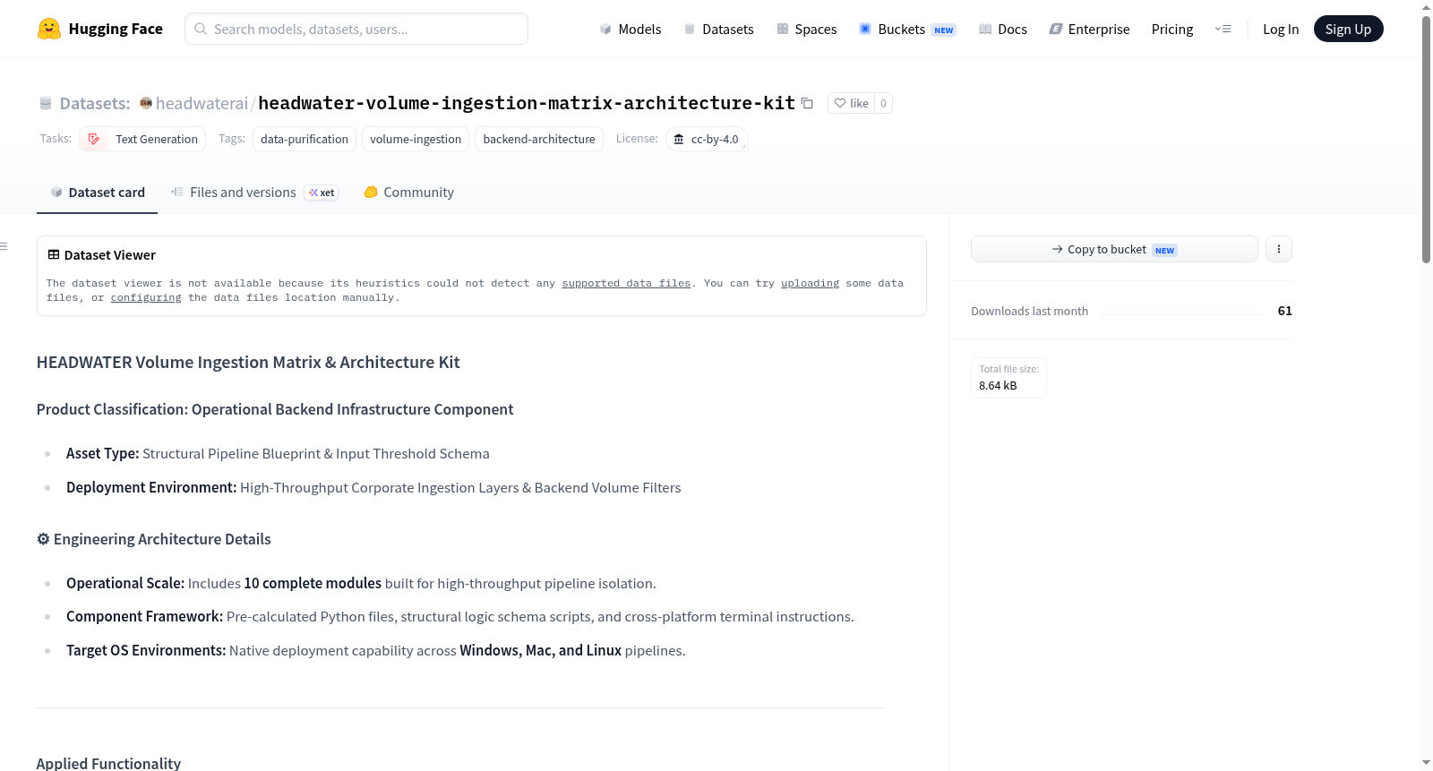Image resolution: width=1433 pixels, height=771 pixels.
Task: Expand the left table of contents toggle
Action: tap(4, 246)
